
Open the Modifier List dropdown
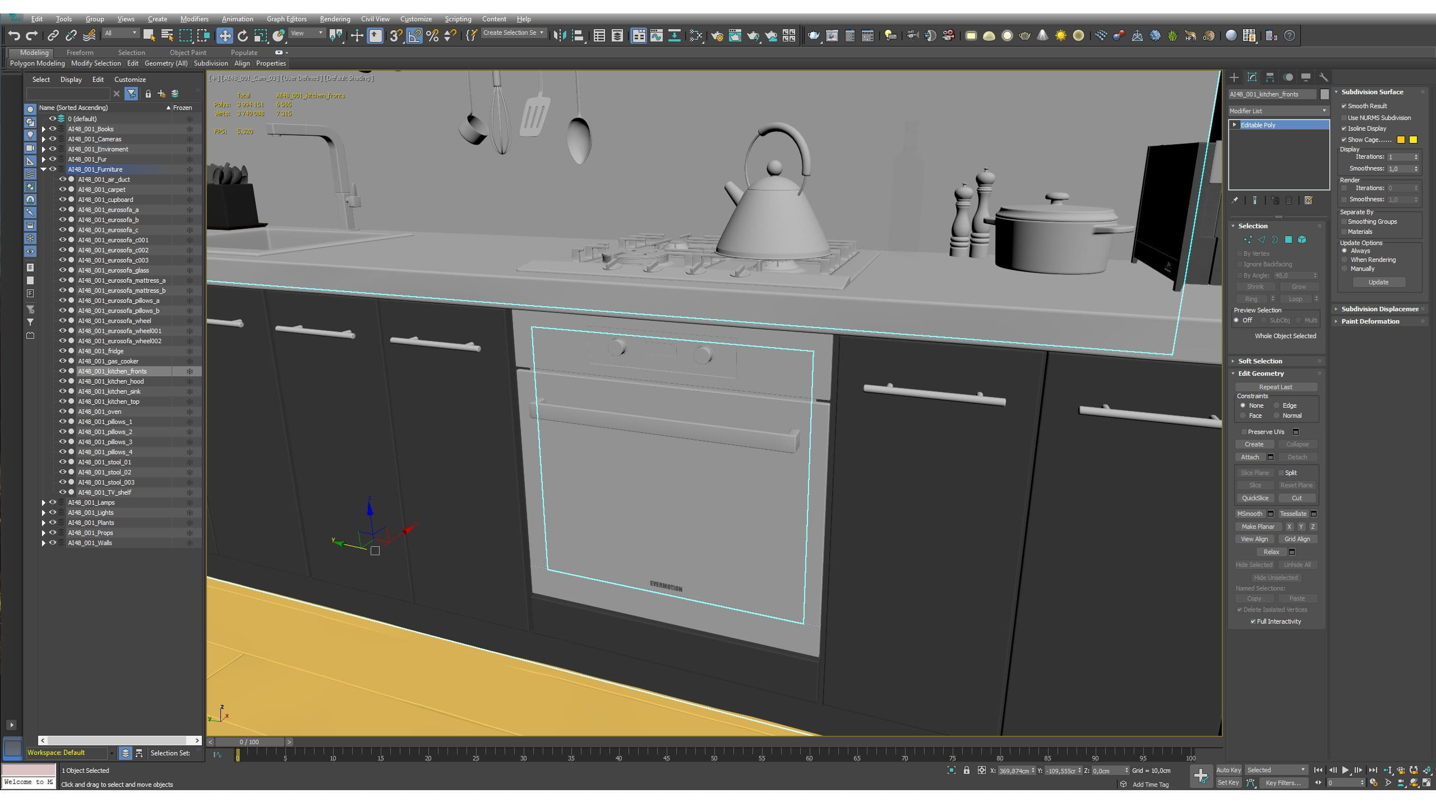[1278, 111]
